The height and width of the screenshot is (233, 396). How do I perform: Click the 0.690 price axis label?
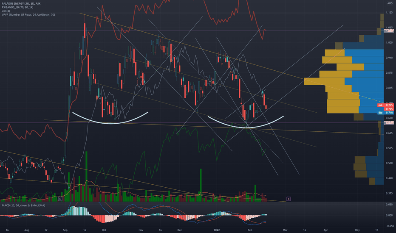click(x=389, y=118)
